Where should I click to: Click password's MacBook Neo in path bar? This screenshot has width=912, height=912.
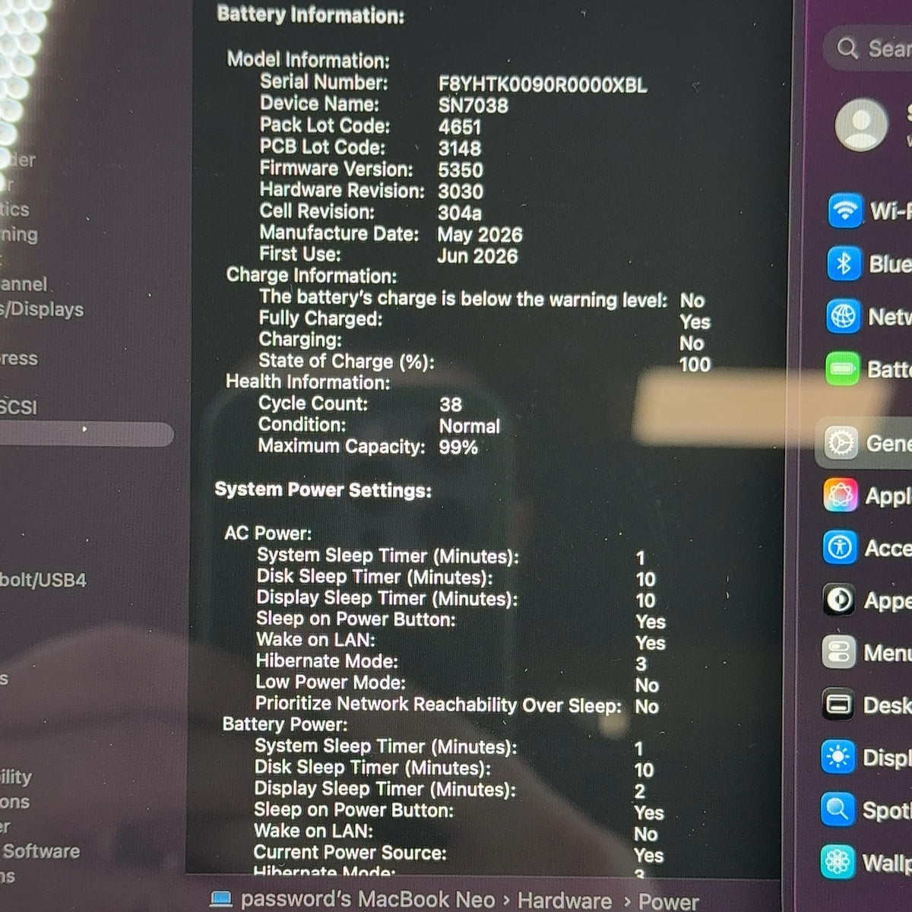tap(368, 900)
